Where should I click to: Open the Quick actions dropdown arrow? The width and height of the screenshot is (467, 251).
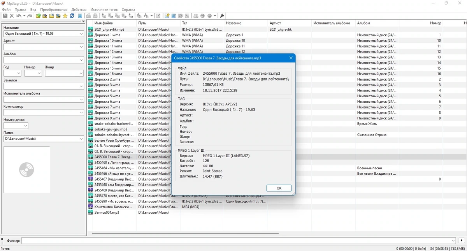pyautogui.click(x=151, y=16)
